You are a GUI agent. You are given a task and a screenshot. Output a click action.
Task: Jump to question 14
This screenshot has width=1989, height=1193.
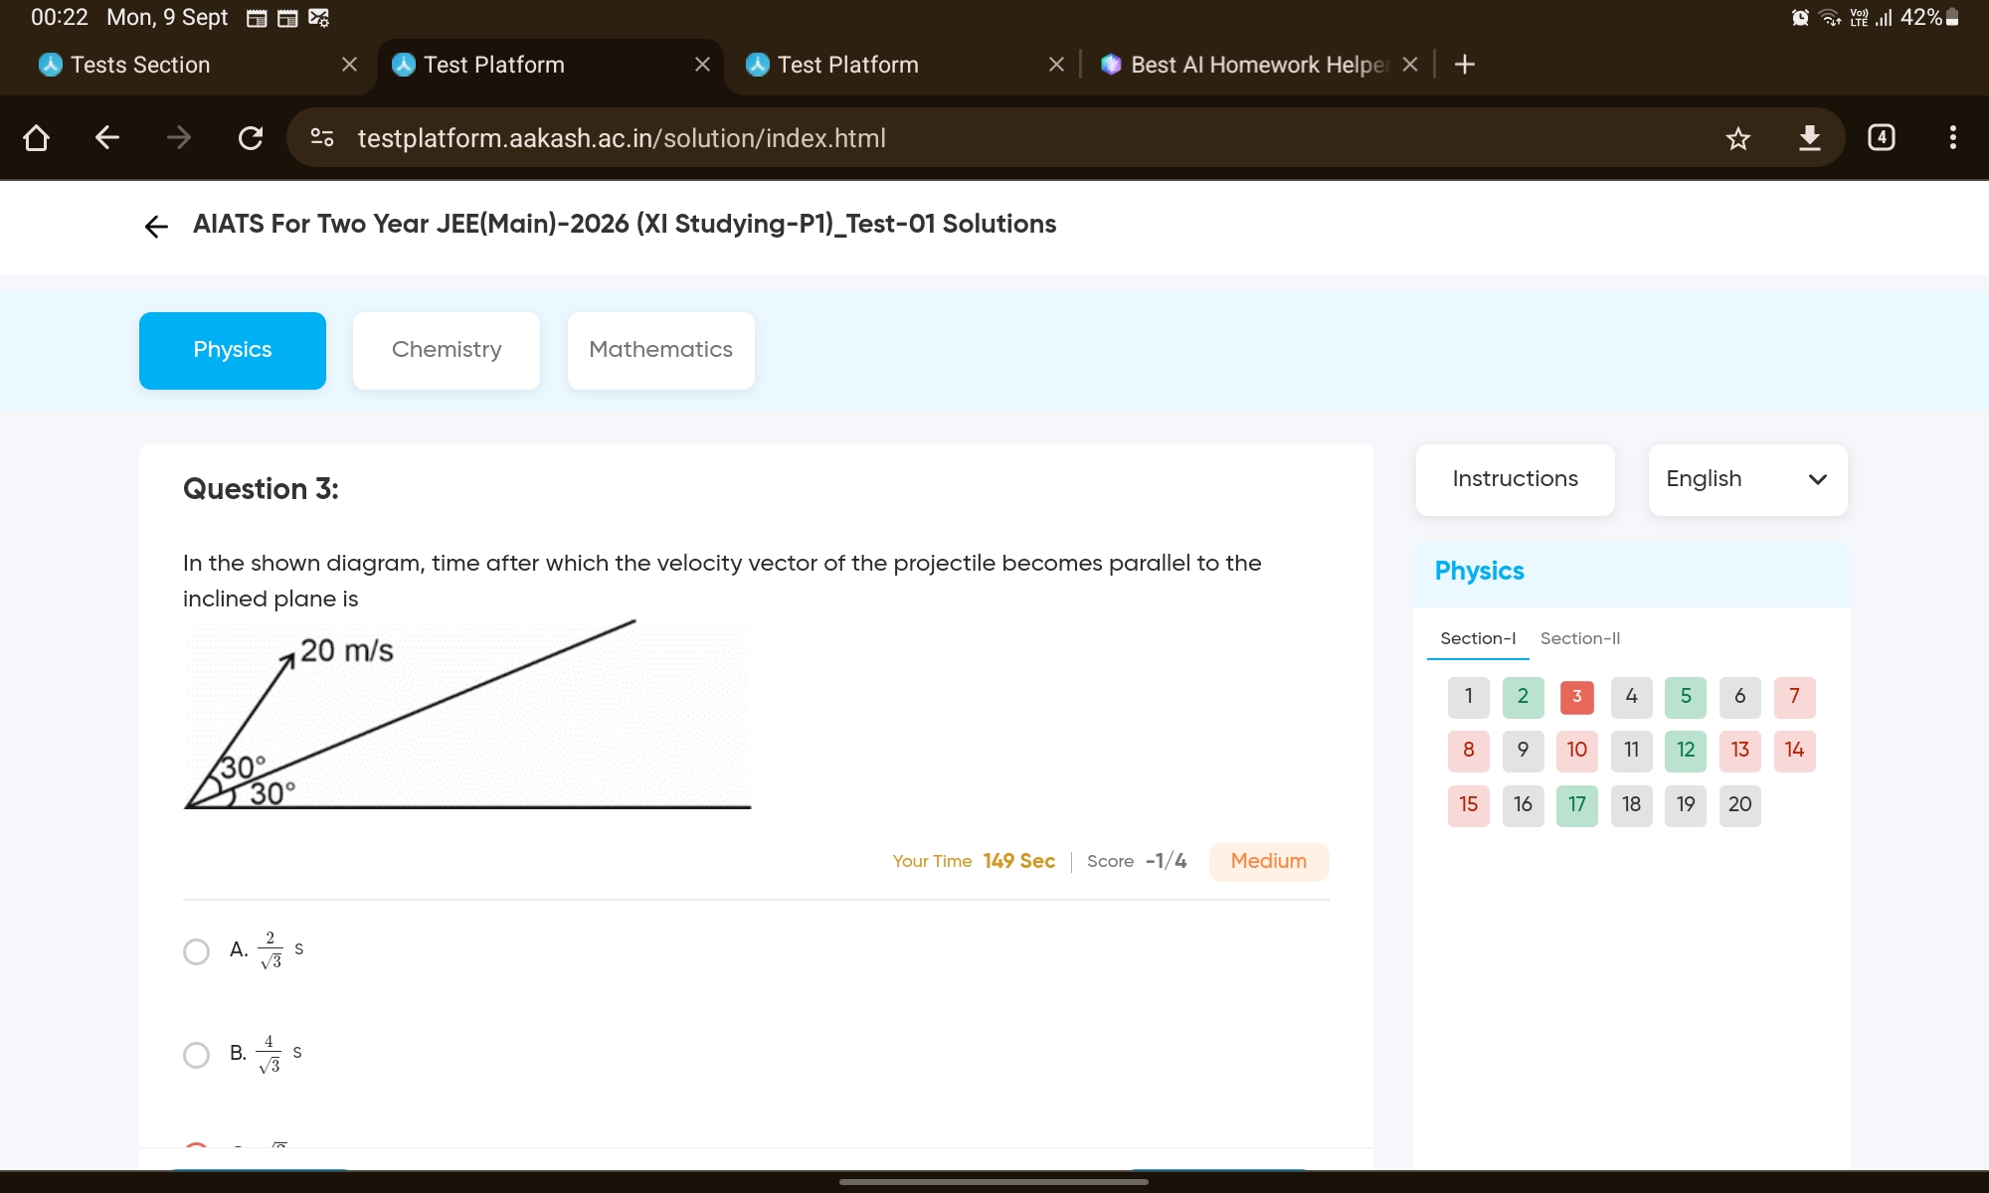pyautogui.click(x=1794, y=751)
